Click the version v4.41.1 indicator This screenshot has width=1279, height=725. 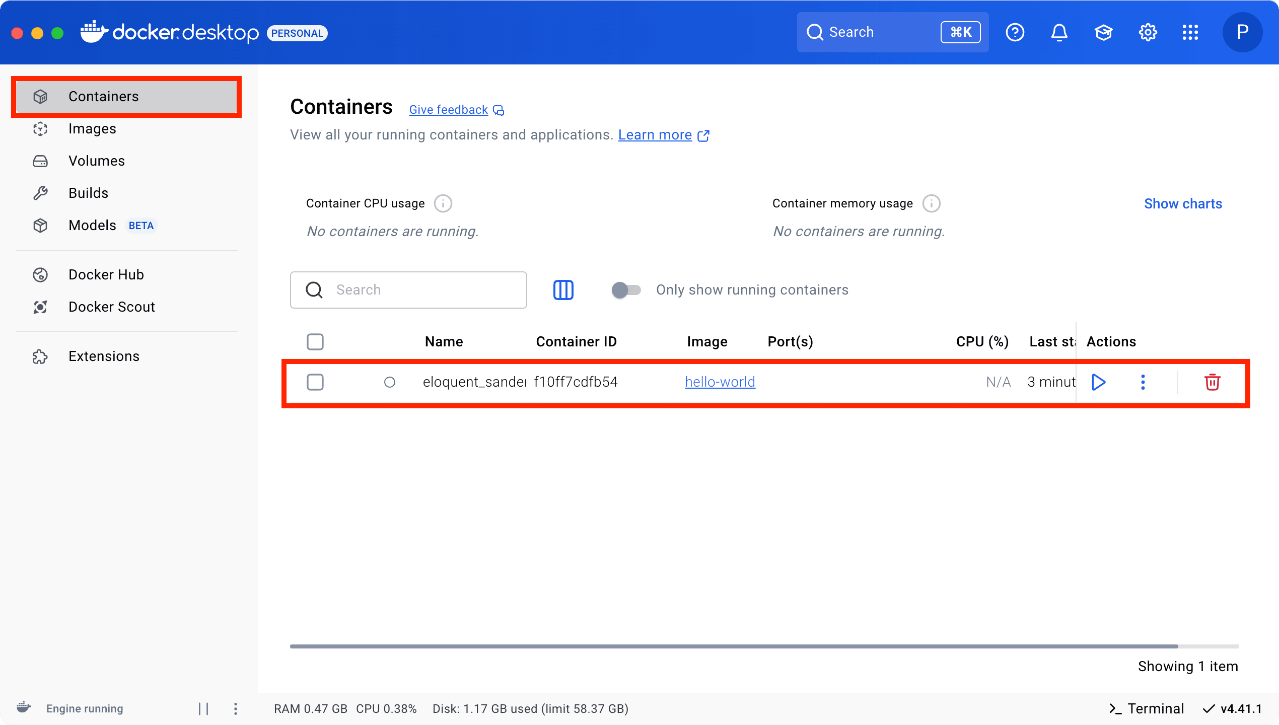(1233, 709)
